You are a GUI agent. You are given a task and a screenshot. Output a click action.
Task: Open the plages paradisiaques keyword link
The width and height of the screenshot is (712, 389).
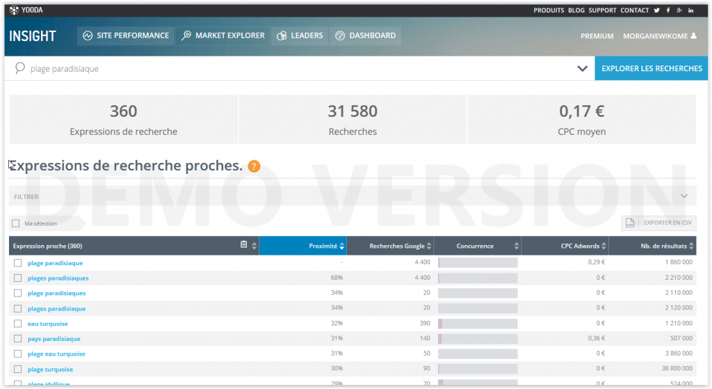coord(58,278)
